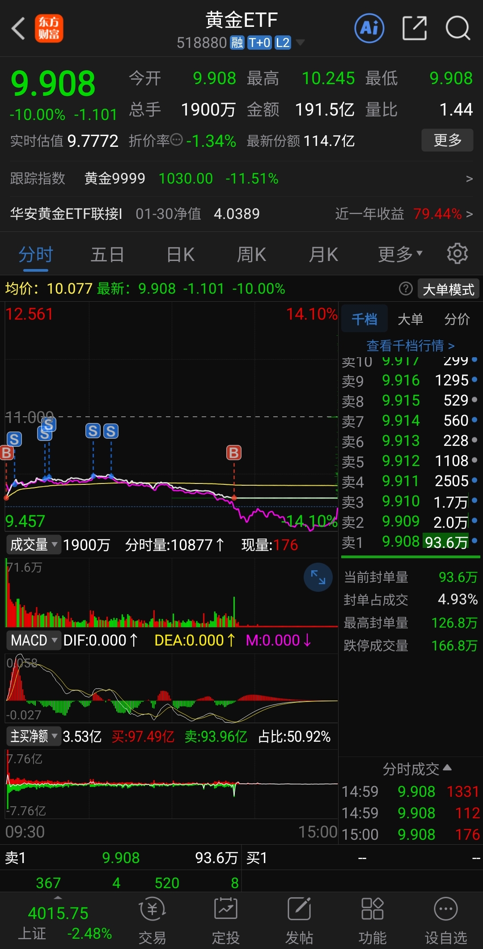Open 定投 scheduled investment icon

[226, 922]
